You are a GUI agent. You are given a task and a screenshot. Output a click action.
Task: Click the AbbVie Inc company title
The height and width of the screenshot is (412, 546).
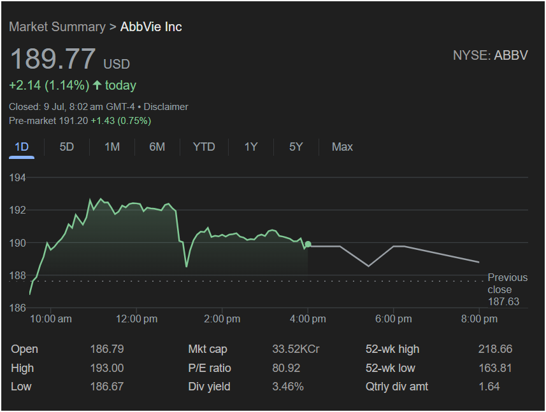(x=151, y=27)
